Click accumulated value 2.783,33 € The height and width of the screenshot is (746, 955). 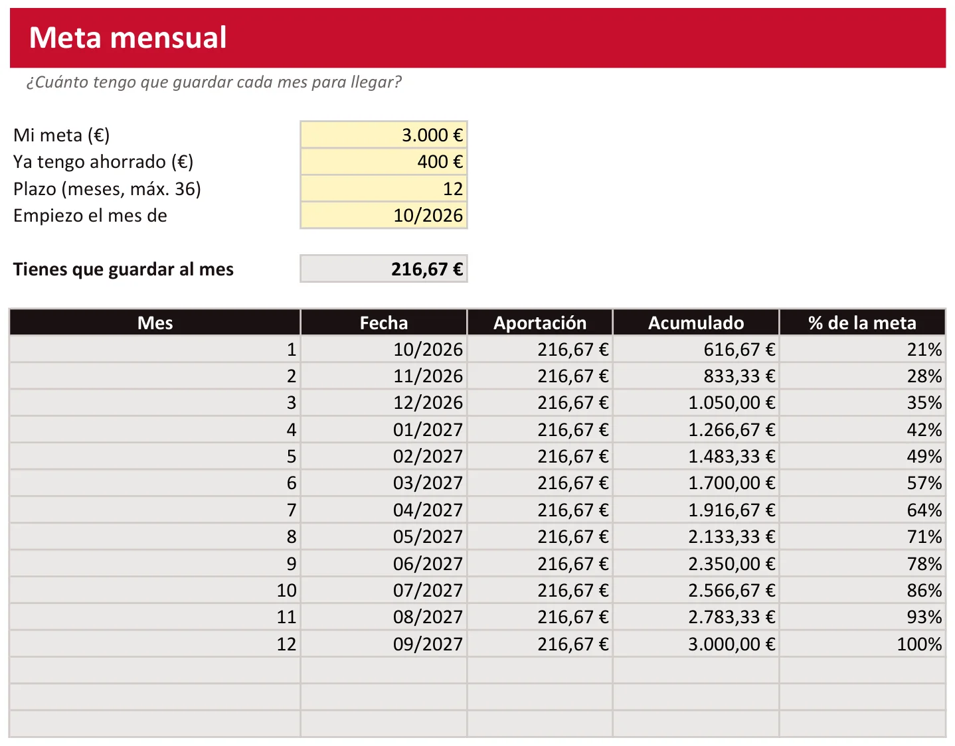point(696,617)
